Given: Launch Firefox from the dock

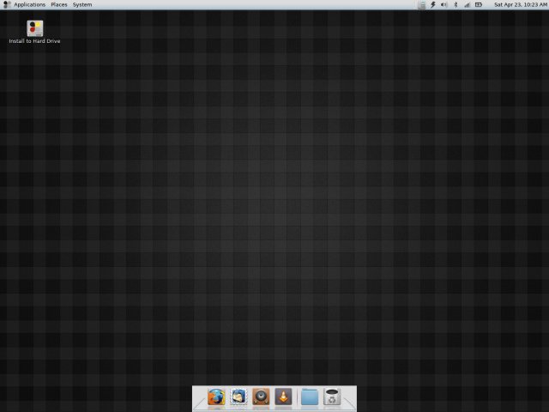Looking at the screenshot, I should point(216,397).
